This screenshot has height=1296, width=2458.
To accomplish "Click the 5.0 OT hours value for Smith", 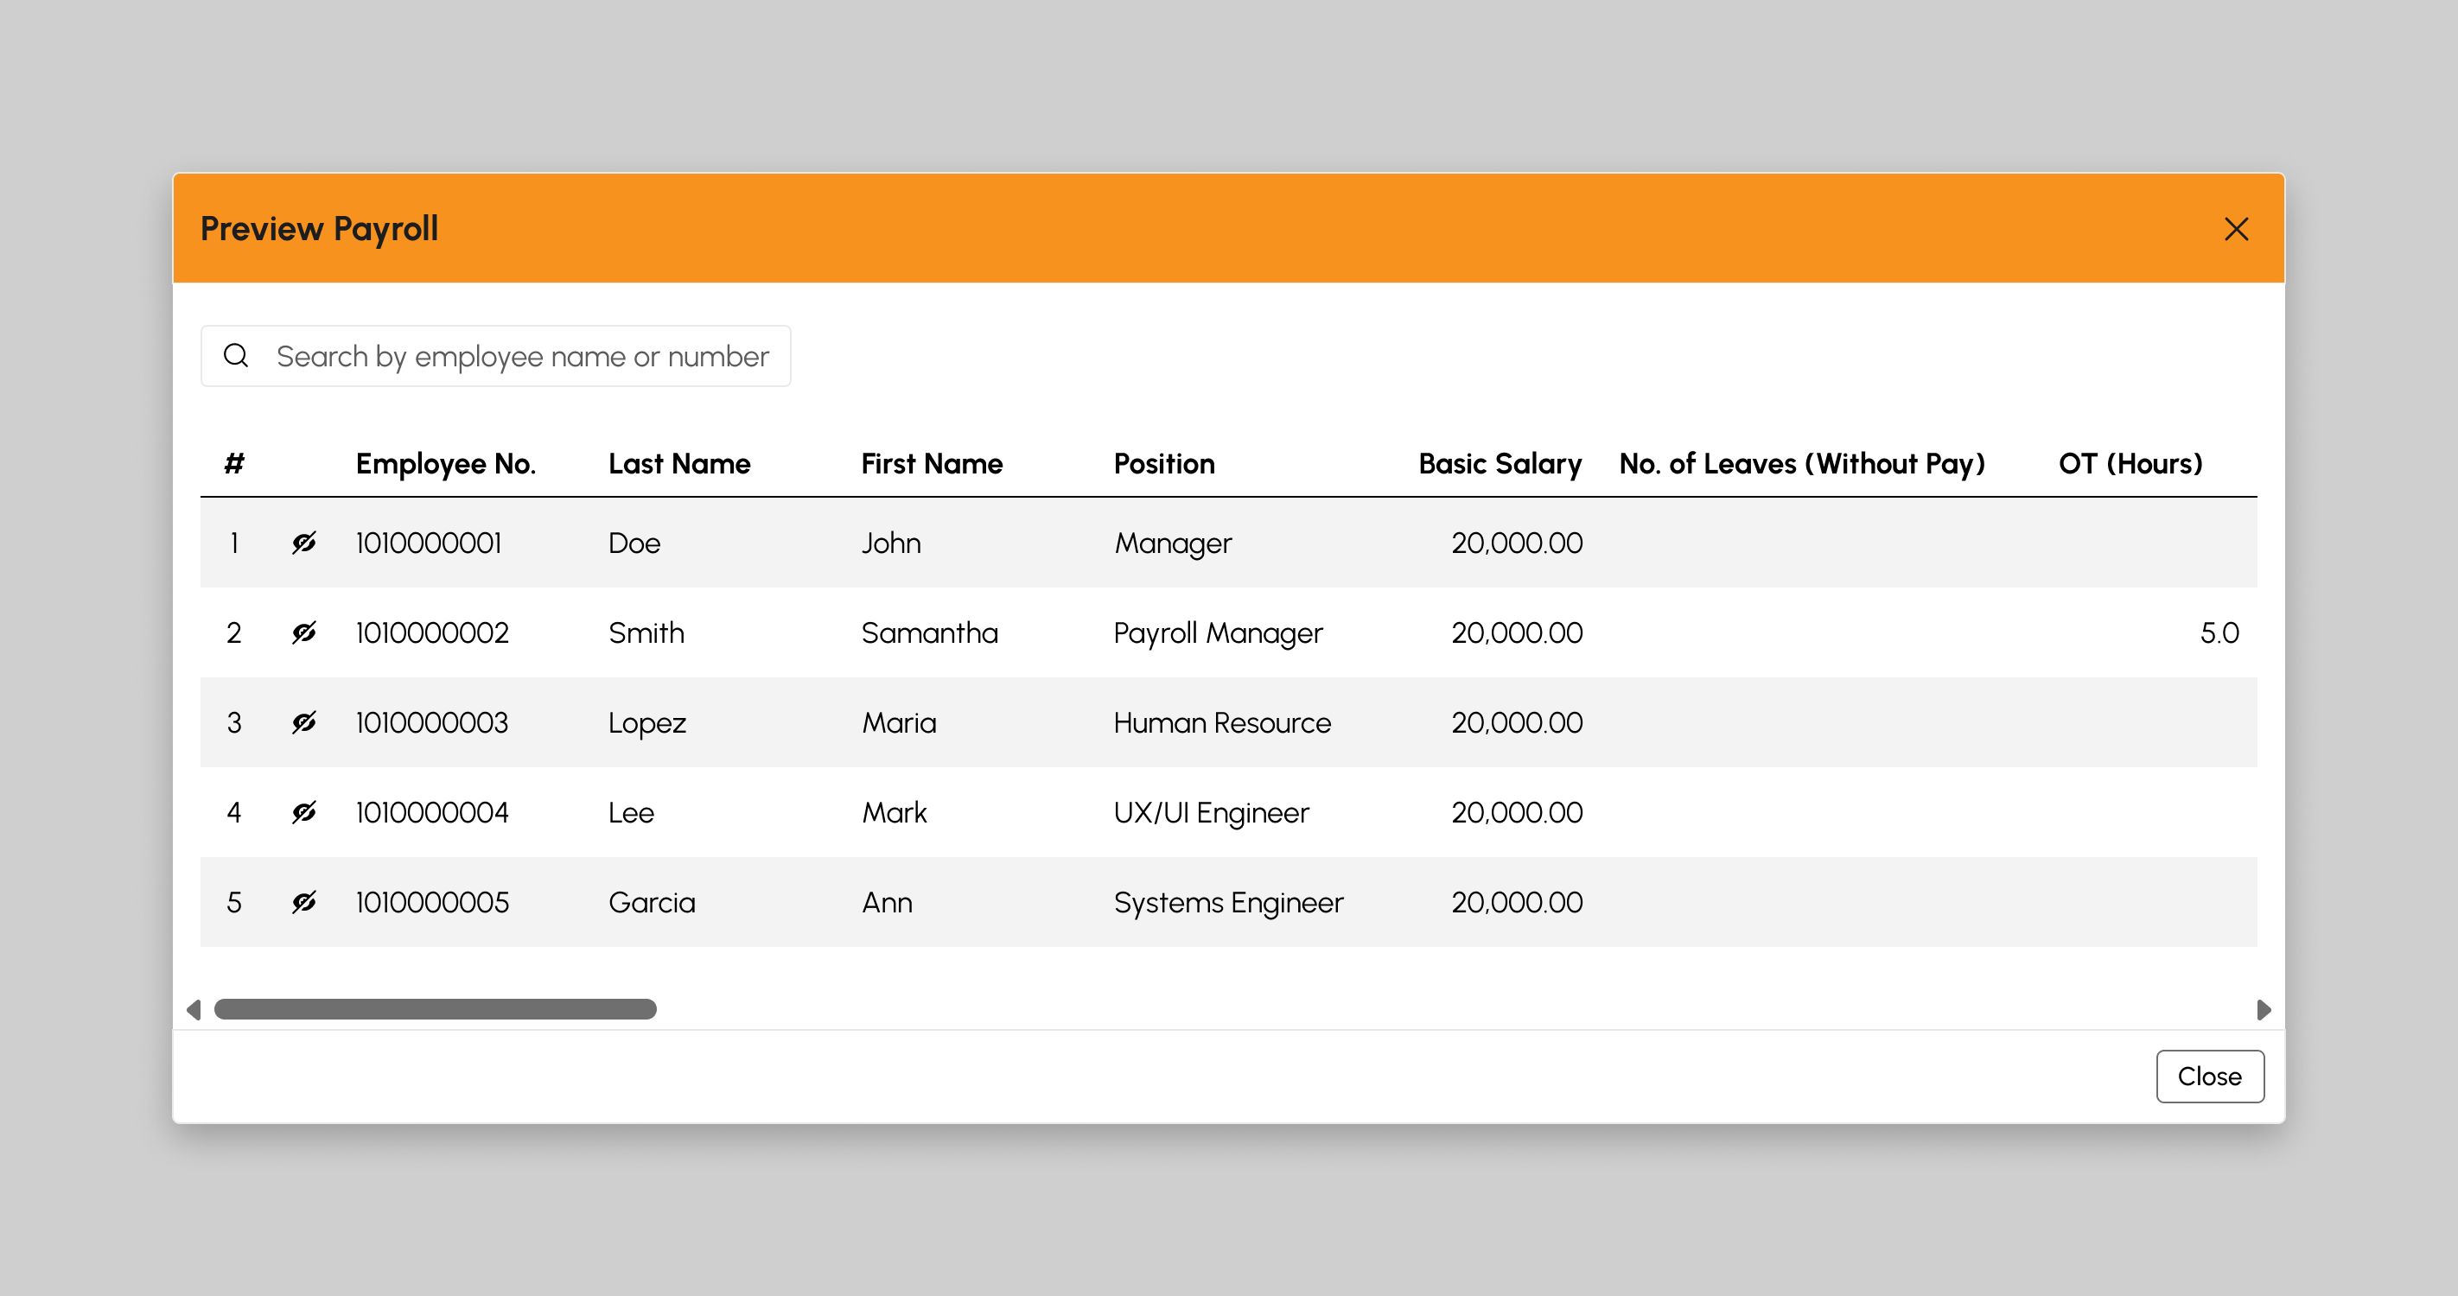I will 2219,632.
